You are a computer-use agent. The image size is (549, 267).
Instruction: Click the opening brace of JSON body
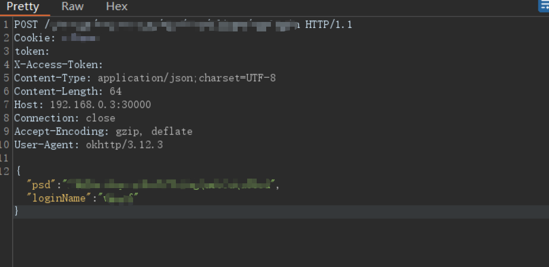point(18,171)
